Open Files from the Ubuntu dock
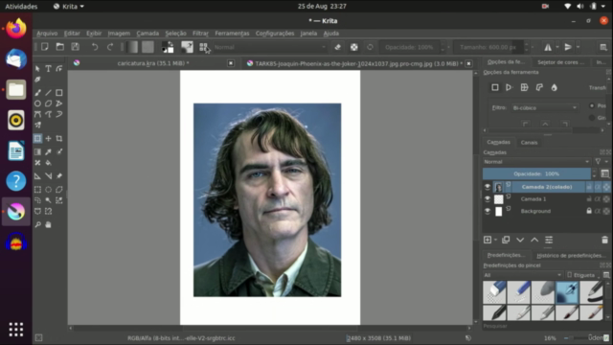 click(16, 89)
